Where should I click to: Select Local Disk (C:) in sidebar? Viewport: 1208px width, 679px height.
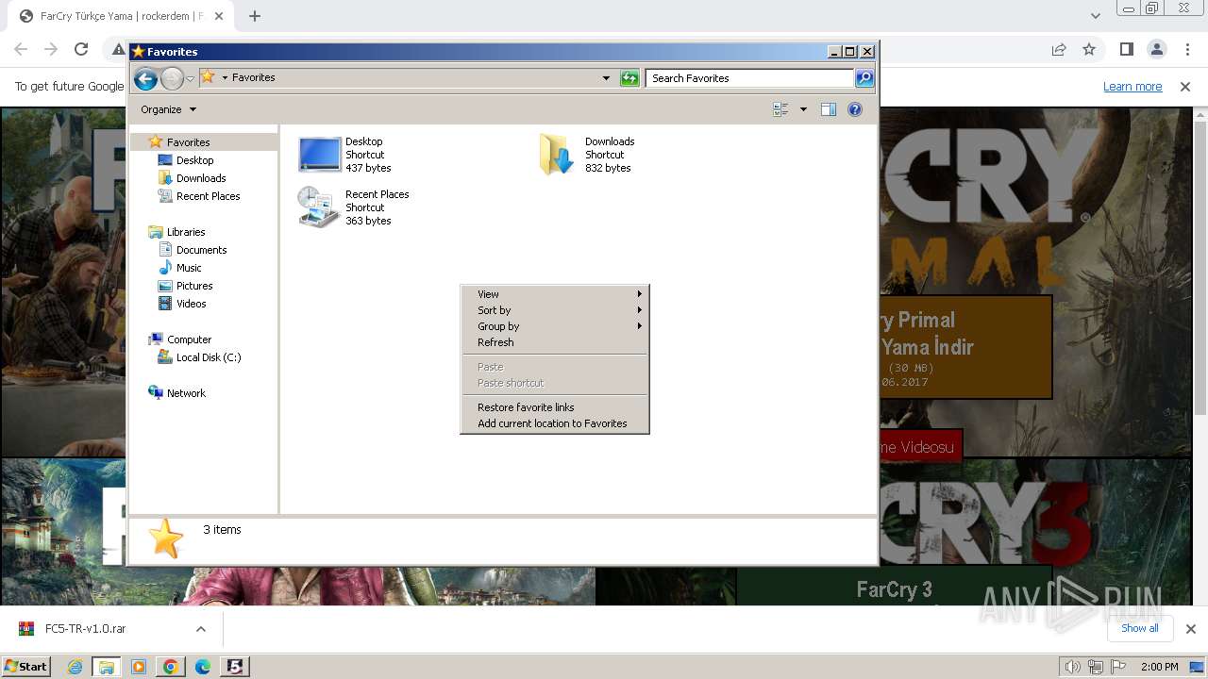208,357
